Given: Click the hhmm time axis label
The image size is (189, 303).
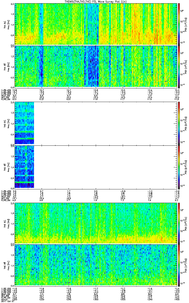Looking at the screenshot, I should (4, 299).
